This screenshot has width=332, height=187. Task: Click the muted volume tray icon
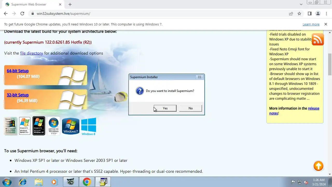(306, 182)
